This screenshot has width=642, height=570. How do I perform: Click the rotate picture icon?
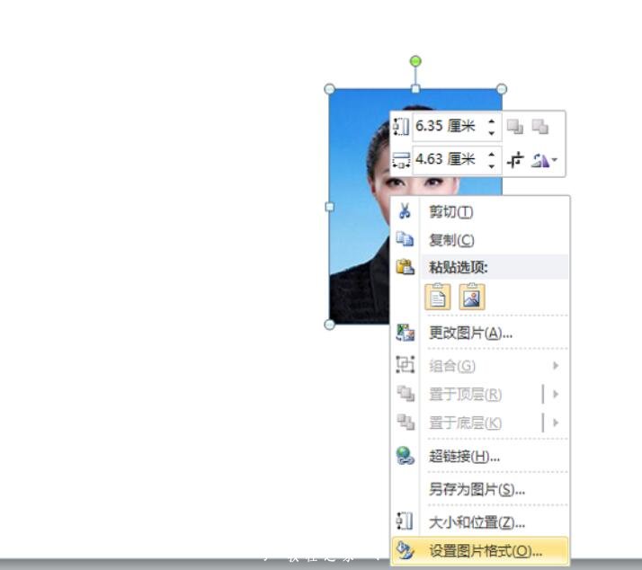click(540, 160)
